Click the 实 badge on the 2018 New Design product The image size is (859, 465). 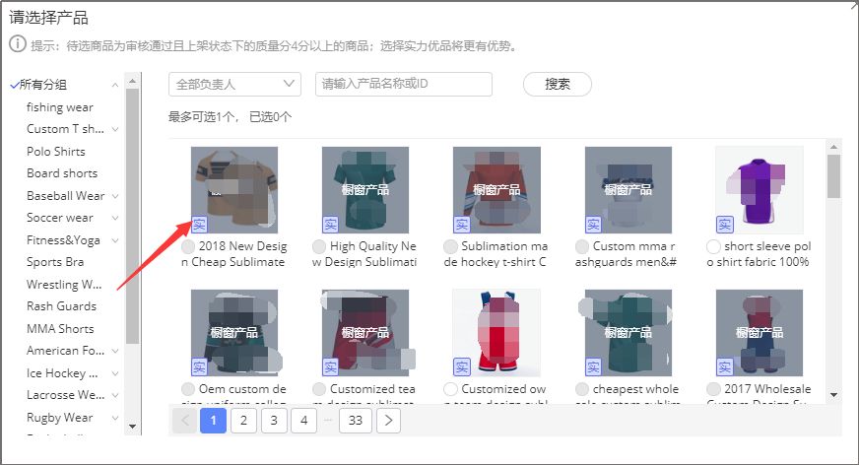[x=199, y=224]
